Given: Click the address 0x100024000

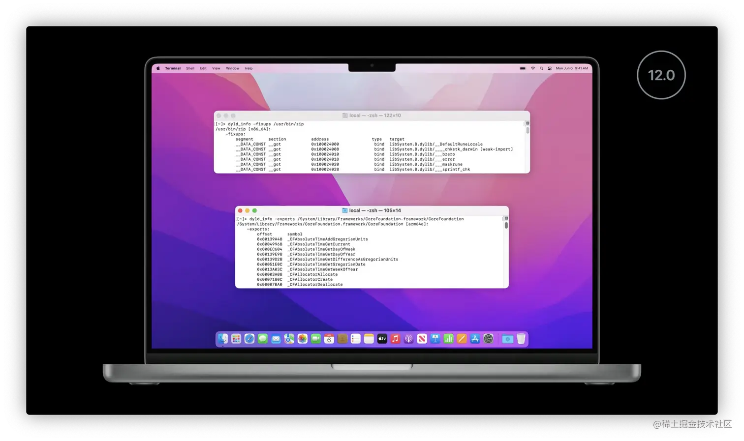Looking at the screenshot, I should 325,144.
